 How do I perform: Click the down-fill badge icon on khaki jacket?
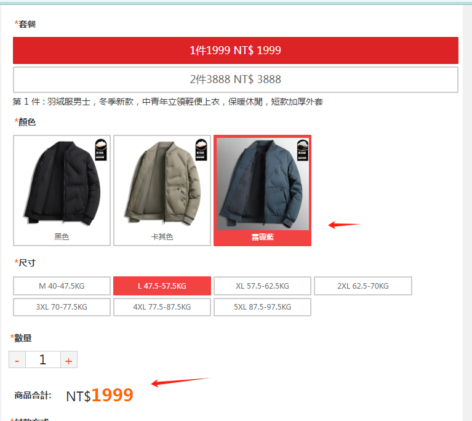201,150
